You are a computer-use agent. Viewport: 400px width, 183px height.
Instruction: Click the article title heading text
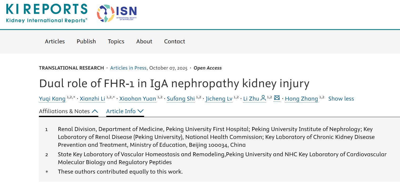tap(174, 83)
